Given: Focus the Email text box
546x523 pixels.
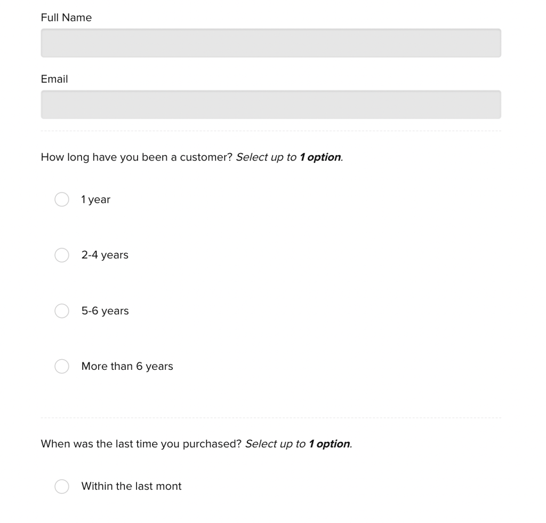Looking at the screenshot, I should point(271,105).
